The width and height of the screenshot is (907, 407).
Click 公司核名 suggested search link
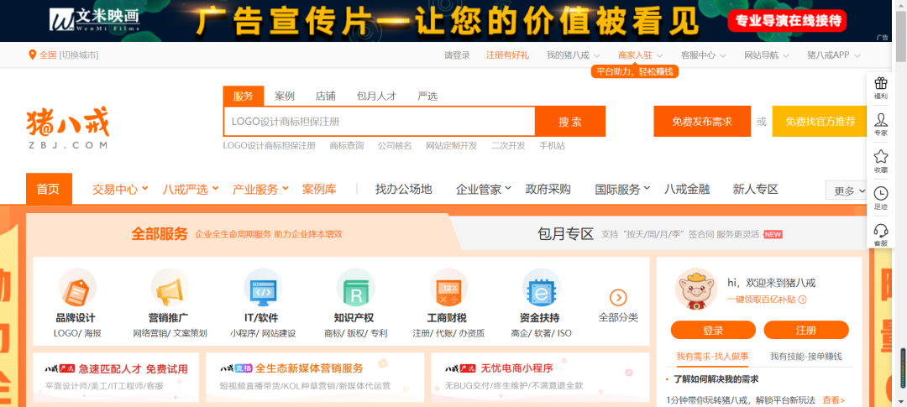point(395,146)
